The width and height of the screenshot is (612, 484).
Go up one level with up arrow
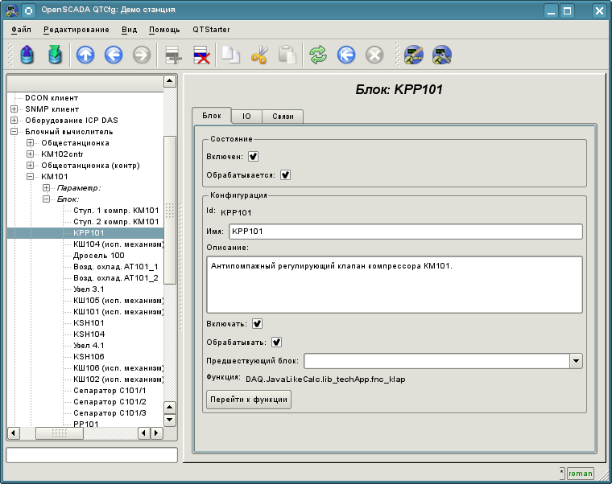point(85,55)
